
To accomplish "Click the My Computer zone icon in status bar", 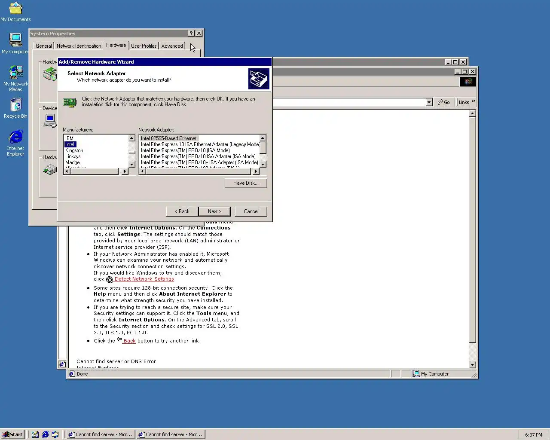I will coord(416,374).
